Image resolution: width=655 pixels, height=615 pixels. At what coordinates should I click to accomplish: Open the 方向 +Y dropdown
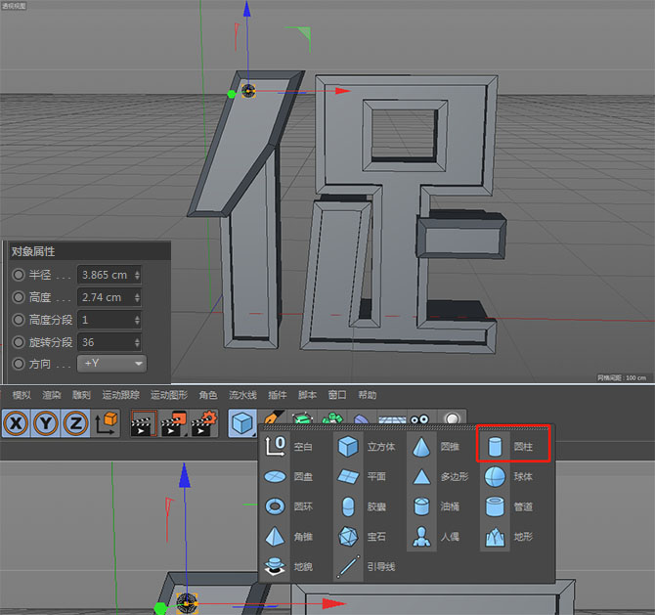112,364
